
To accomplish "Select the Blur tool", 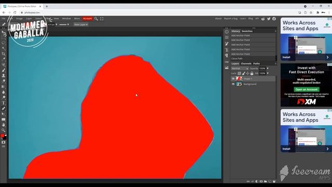I will pos(4,92).
